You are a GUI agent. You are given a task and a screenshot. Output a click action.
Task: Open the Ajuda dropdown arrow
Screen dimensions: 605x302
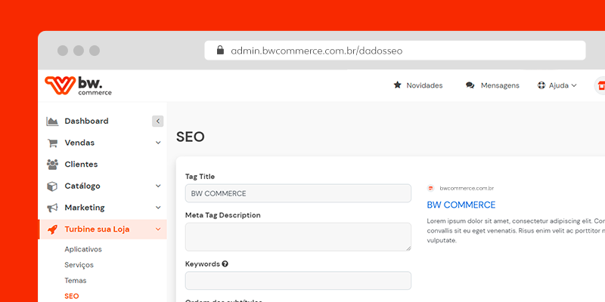(574, 85)
